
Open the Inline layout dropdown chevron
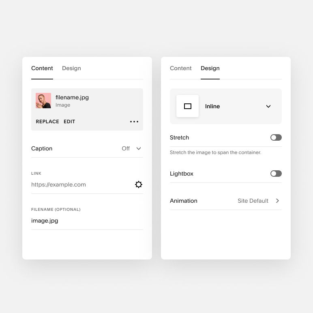pos(268,106)
